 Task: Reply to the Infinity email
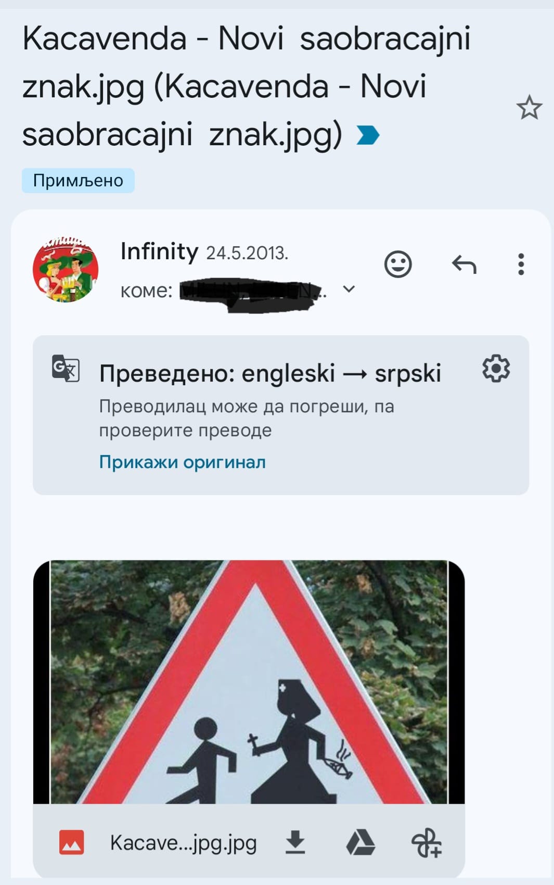[464, 264]
